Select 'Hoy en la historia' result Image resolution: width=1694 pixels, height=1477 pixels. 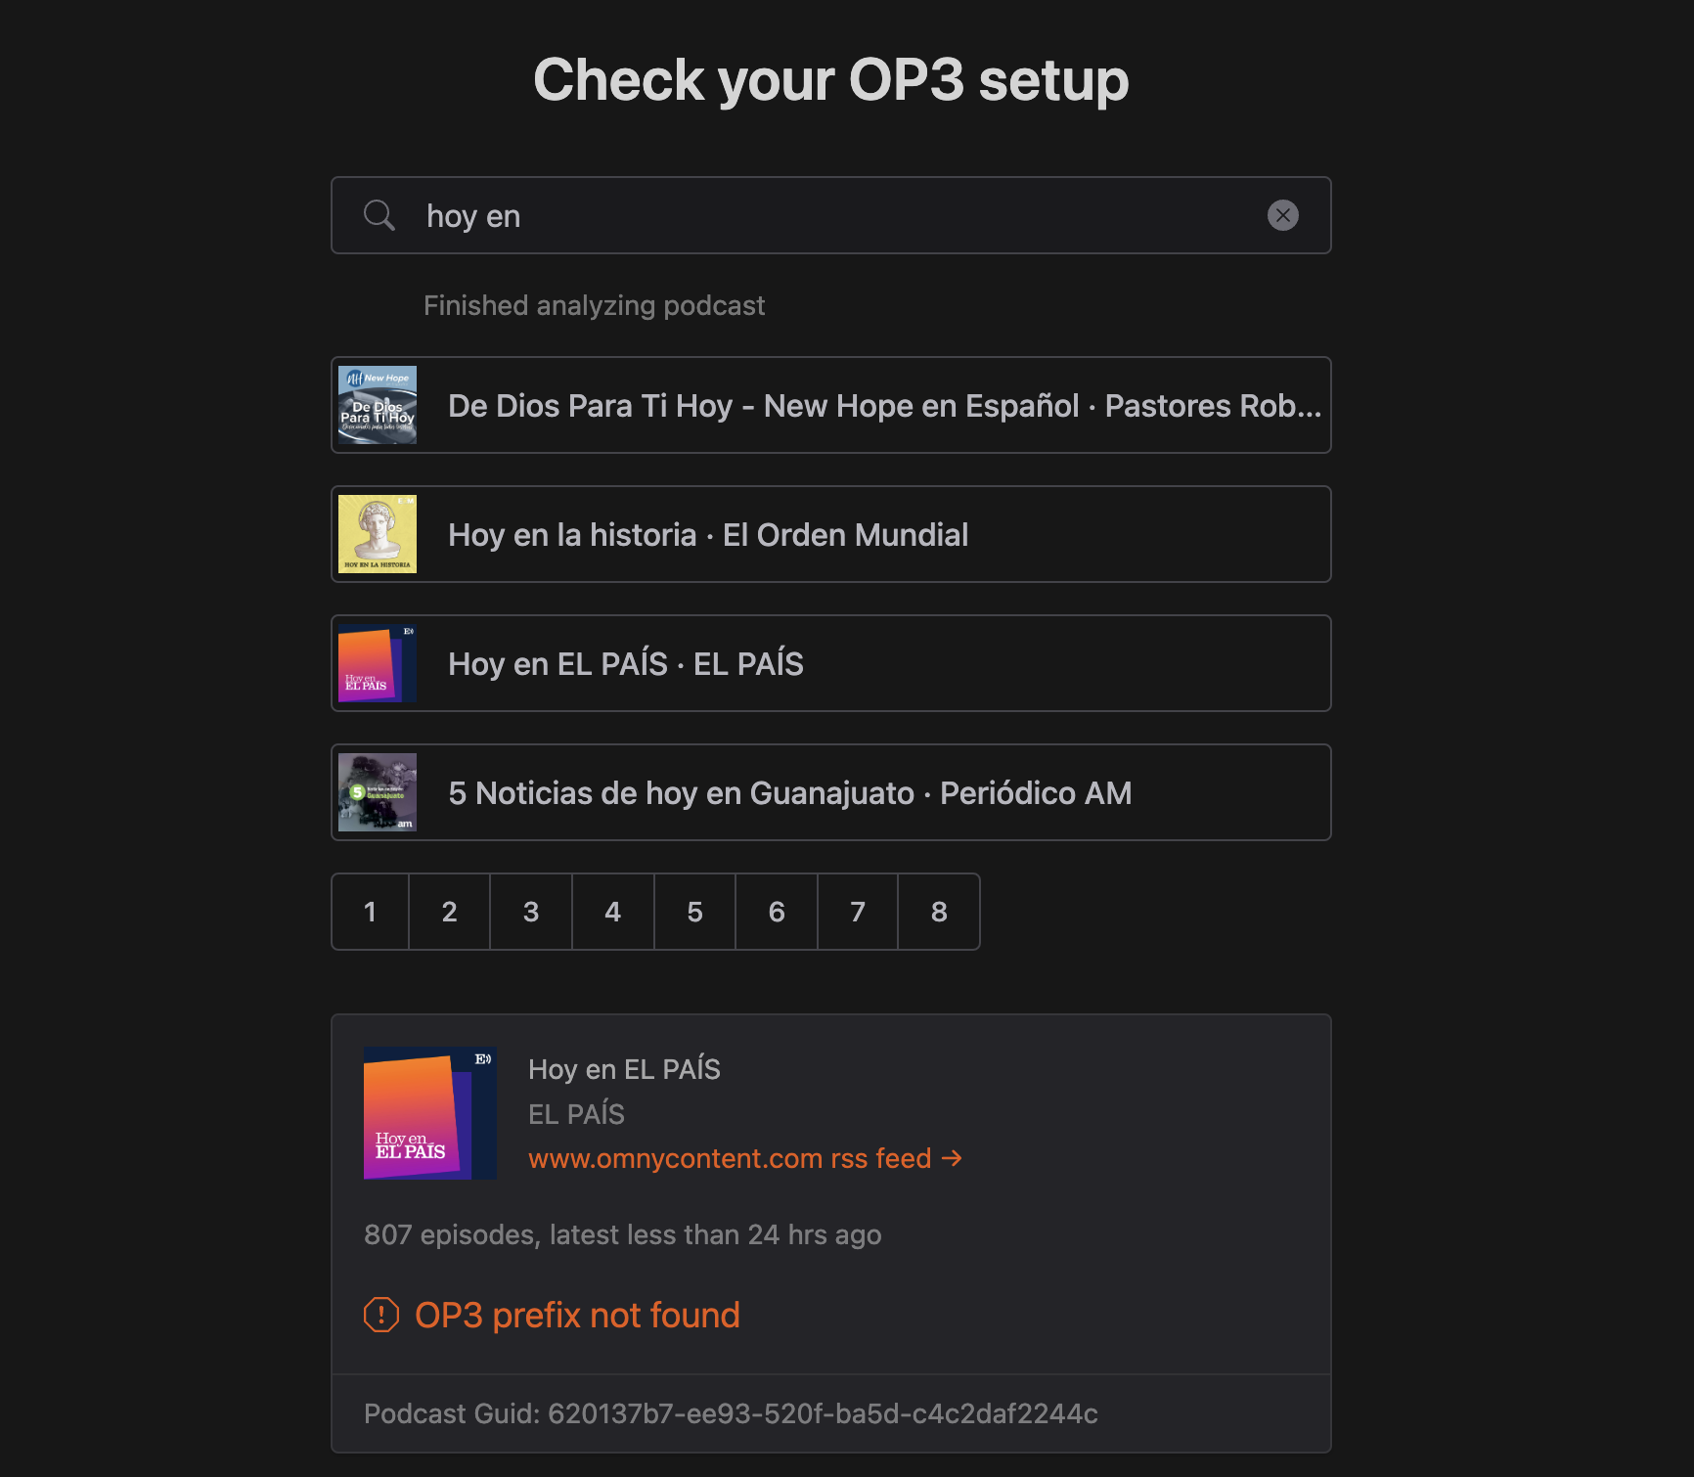(x=831, y=534)
